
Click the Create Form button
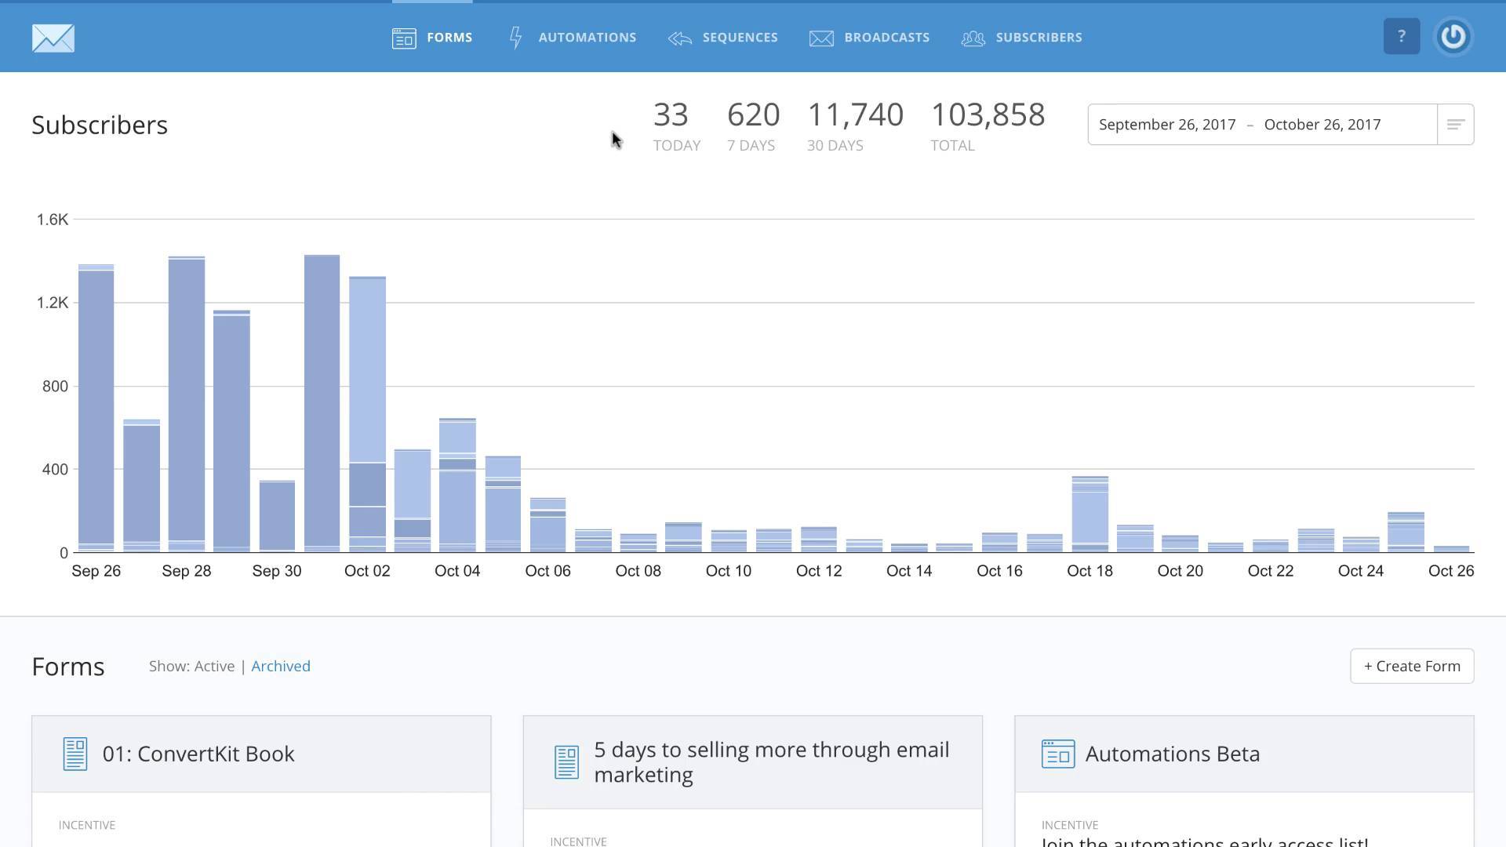(1411, 666)
